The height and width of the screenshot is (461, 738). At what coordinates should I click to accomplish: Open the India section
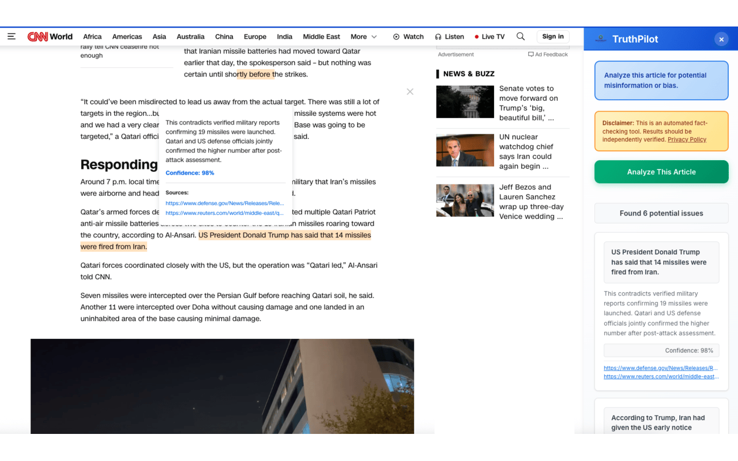tap(285, 36)
